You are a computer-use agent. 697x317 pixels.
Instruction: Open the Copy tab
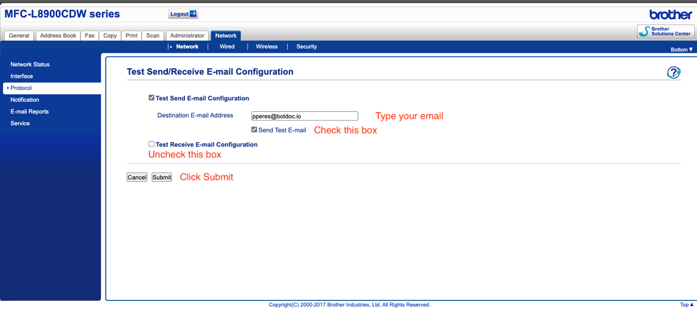[x=110, y=36]
